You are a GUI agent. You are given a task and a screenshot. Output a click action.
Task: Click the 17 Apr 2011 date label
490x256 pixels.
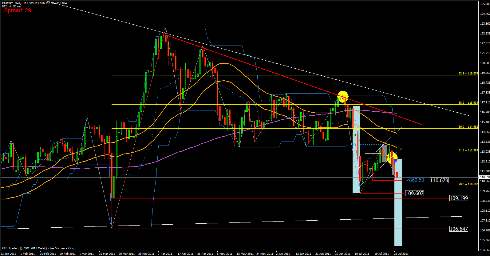click(186, 254)
